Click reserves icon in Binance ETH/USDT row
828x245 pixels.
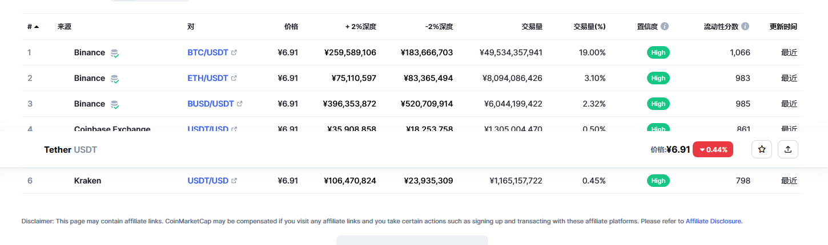[x=115, y=79]
